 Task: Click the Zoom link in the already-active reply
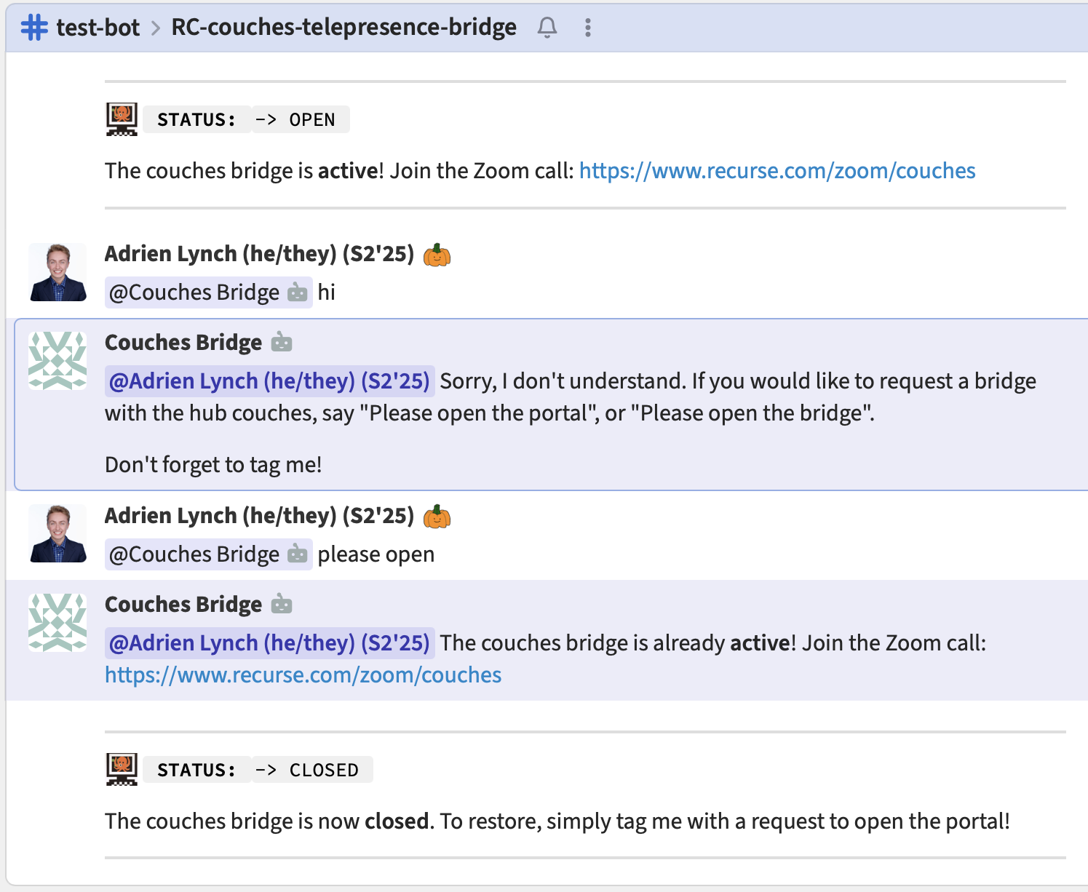click(x=303, y=675)
